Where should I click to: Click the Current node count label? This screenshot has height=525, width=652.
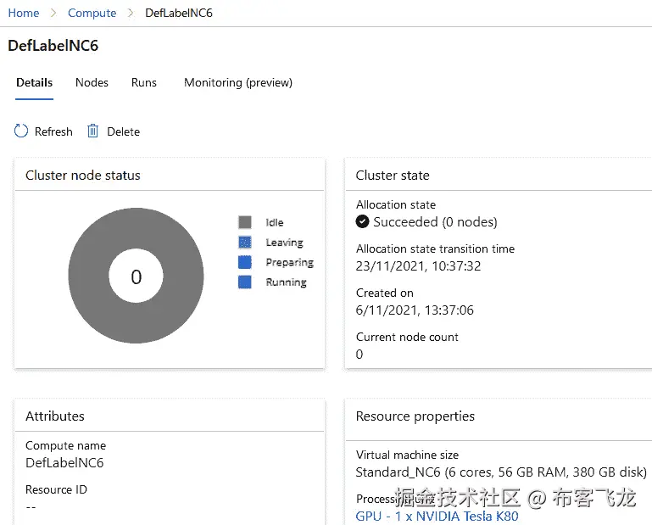407,337
